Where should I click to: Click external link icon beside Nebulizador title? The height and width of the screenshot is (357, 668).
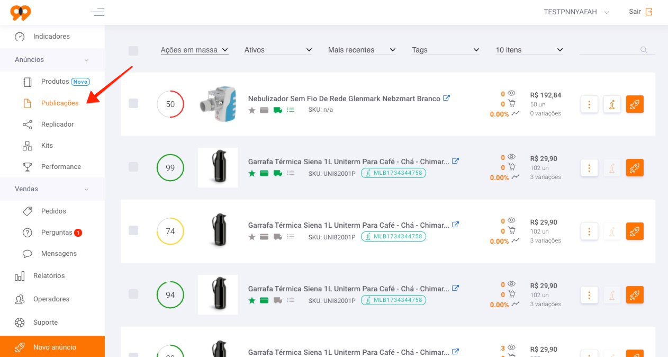click(x=446, y=98)
